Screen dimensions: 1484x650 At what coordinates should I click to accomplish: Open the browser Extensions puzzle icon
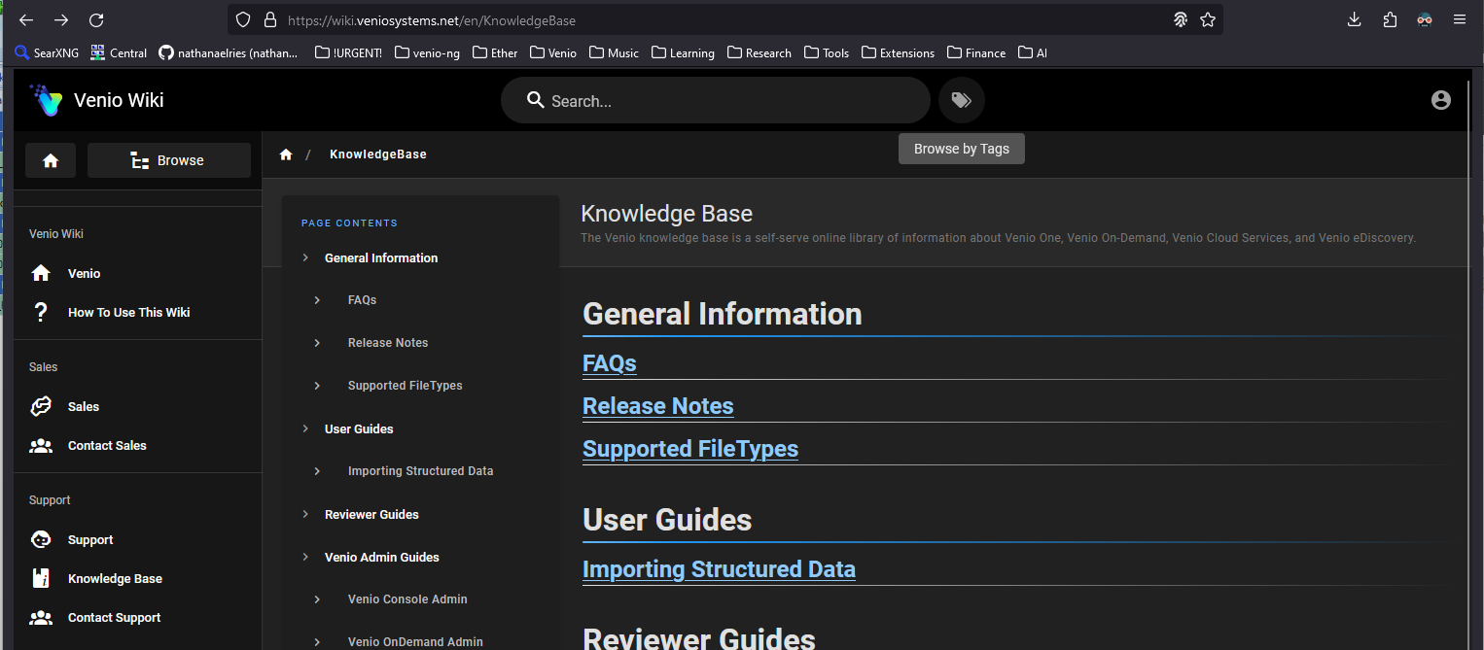pyautogui.click(x=1390, y=19)
